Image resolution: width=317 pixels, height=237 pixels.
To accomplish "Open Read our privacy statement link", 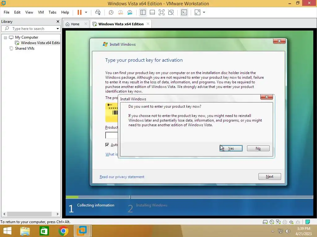I will click(122, 177).
